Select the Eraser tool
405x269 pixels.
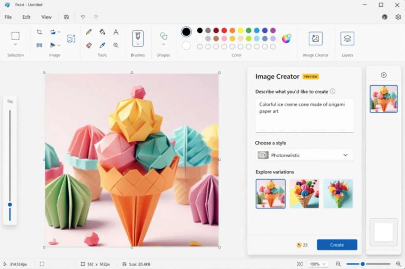tap(89, 45)
